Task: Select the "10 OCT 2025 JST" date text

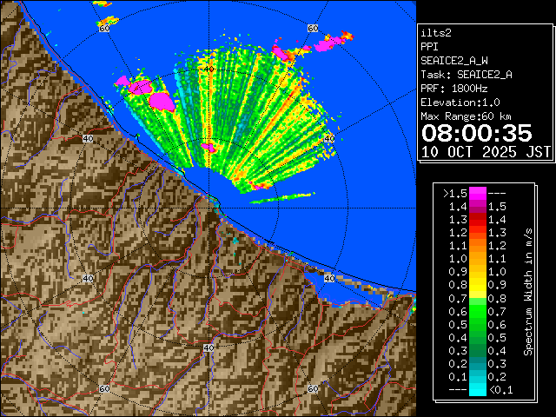Action: pyautogui.click(x=486, y=151)
